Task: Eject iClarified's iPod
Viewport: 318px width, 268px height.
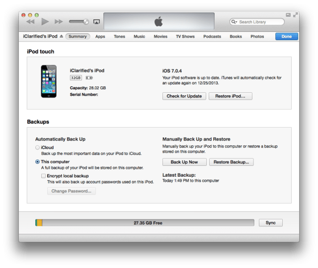Action: coord(62,36)
